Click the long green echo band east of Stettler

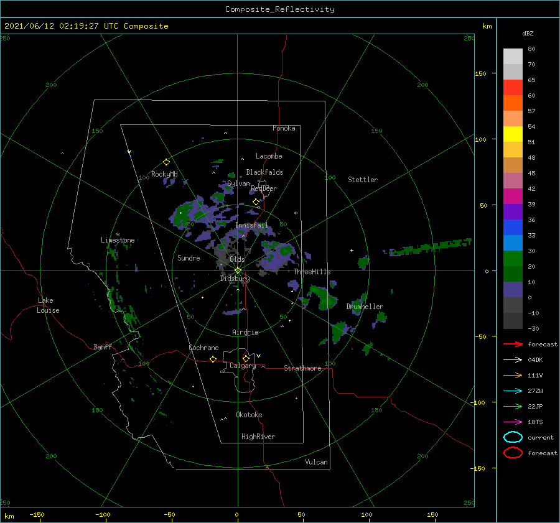[429, 247]
